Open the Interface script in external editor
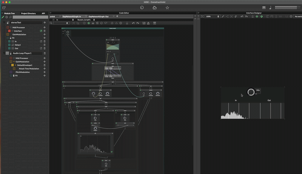Image resolution: width=302 pixels, height=174 pixels. [41, 31]
